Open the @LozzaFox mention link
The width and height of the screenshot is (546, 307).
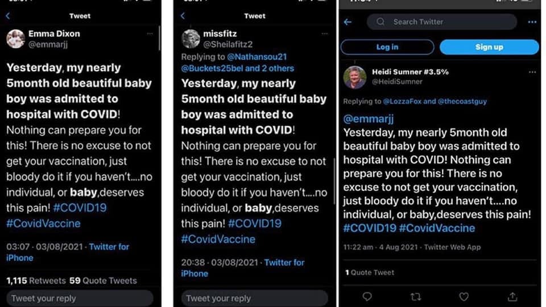403,101
